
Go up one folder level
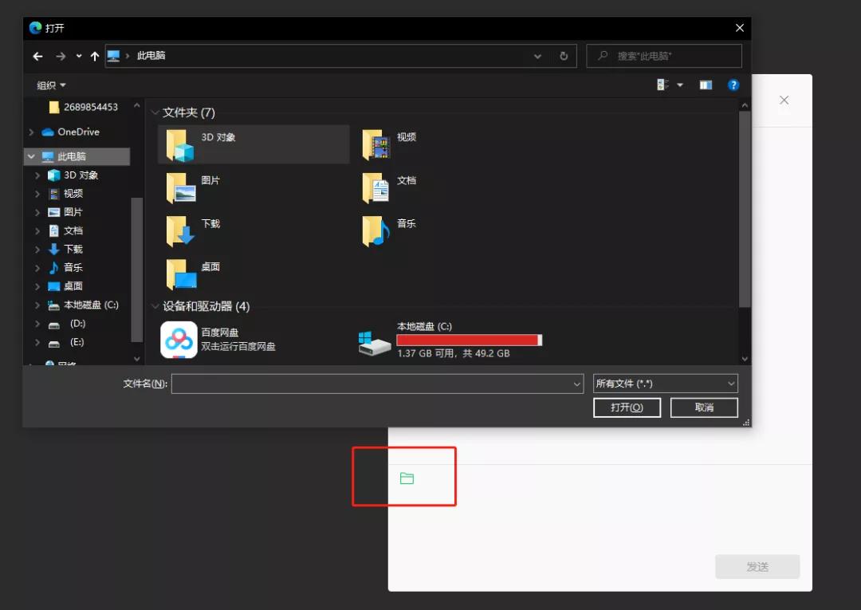point(94,56)
